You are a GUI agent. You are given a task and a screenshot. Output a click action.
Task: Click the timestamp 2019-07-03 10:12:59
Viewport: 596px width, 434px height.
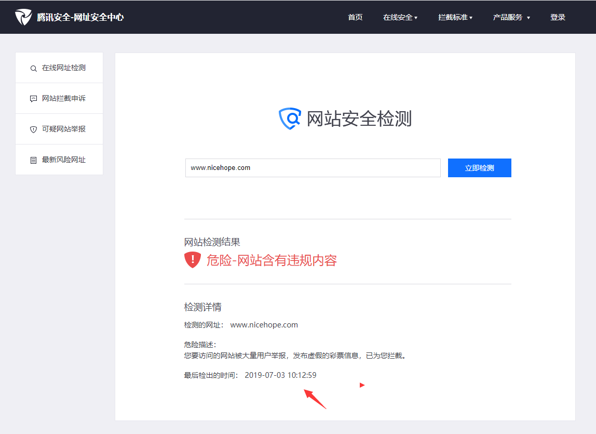click(280, 375)
